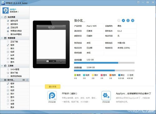Viewport: 156px width, 114px height.
Task: Click the cyan 视频 legend swatch
Action: [x=84, y=75]
